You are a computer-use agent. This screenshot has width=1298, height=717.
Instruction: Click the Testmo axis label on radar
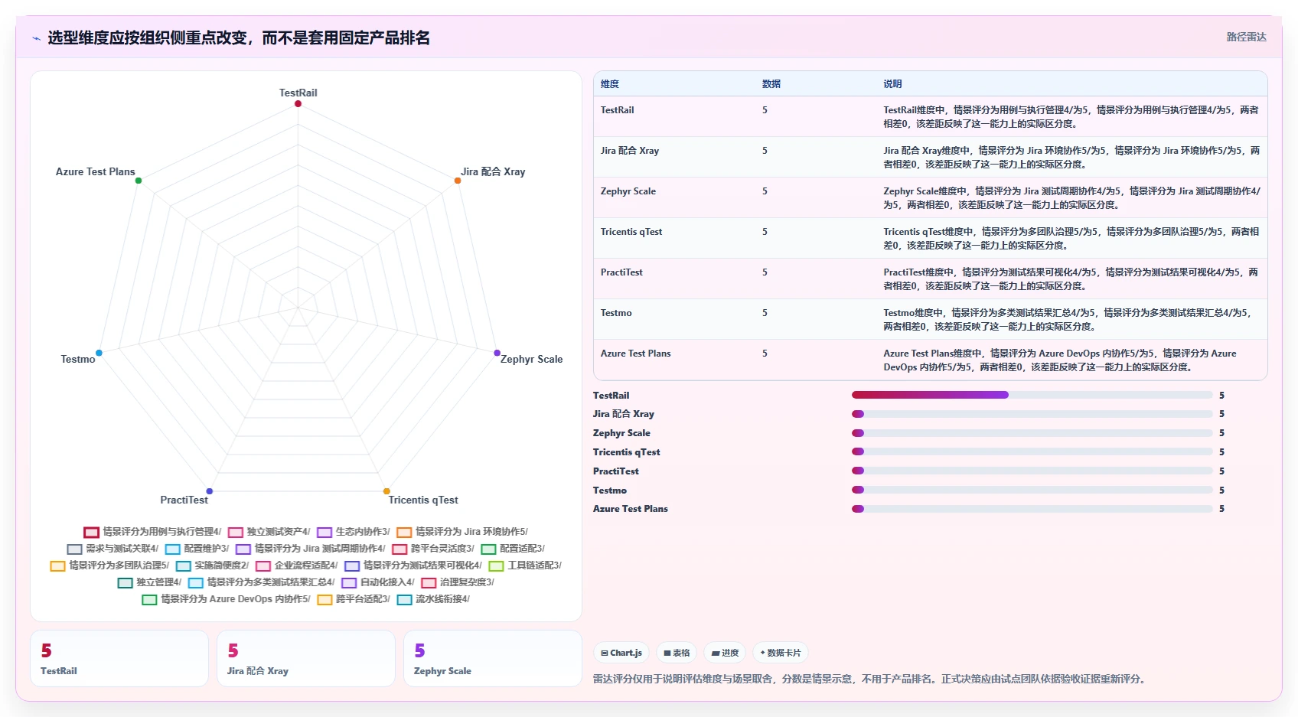[x=78, y=359]
